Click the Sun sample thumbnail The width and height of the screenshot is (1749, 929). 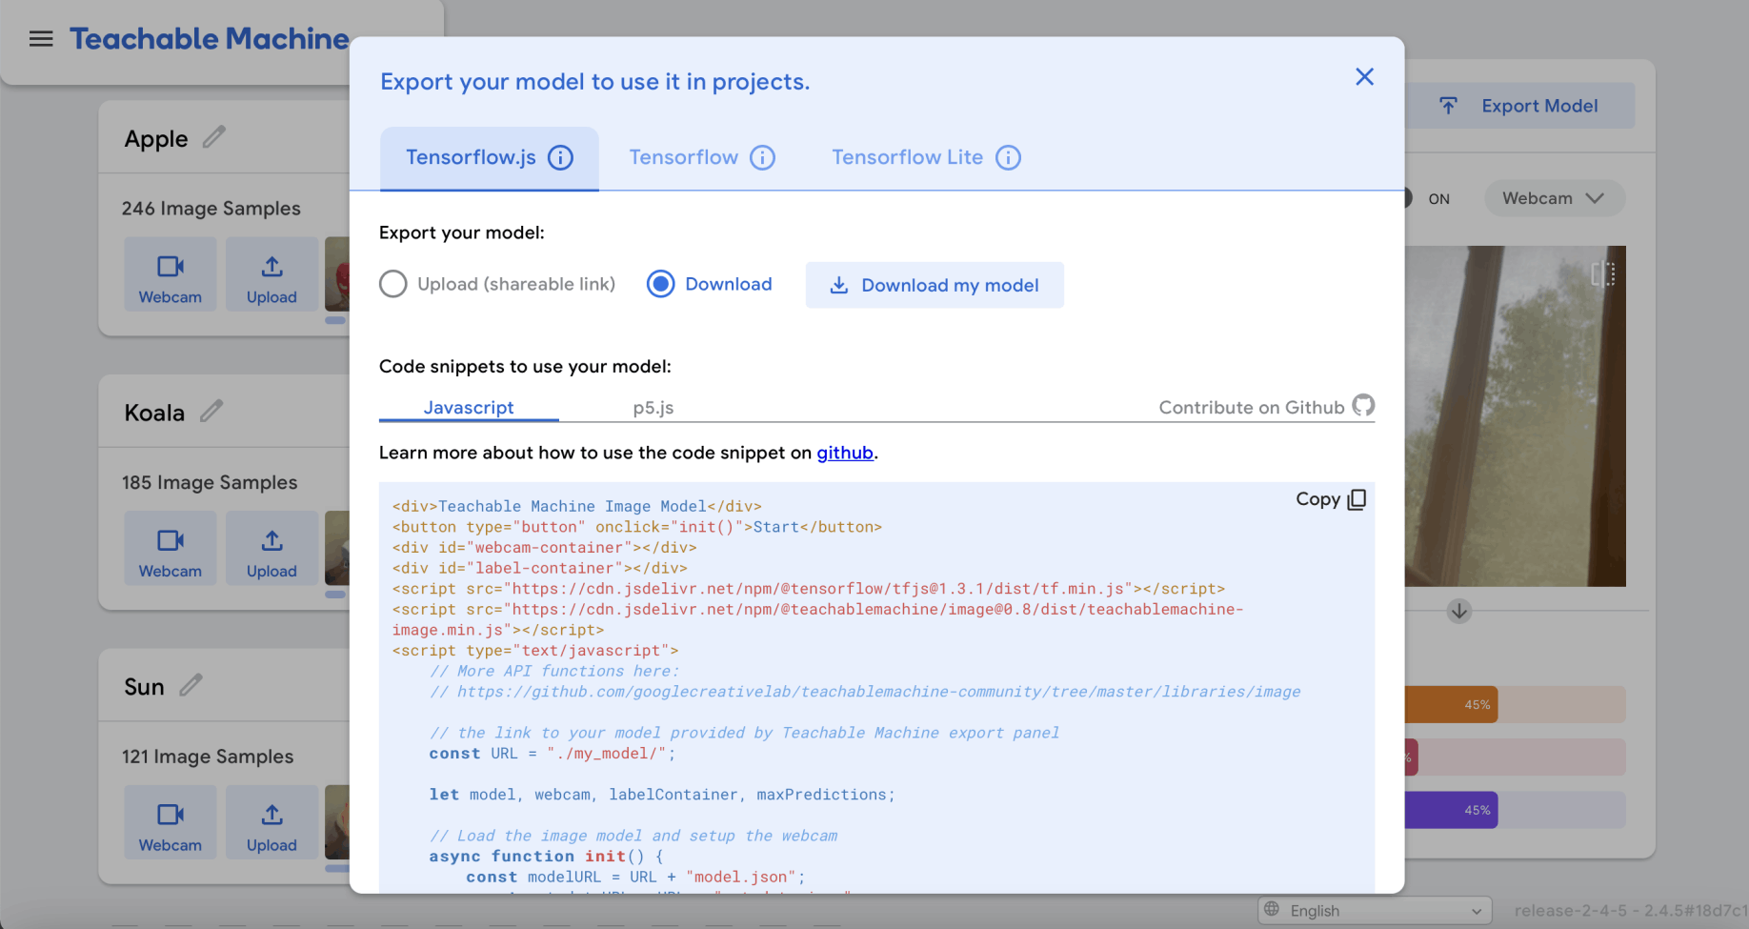pyautogui.click(x=337, y=822)
